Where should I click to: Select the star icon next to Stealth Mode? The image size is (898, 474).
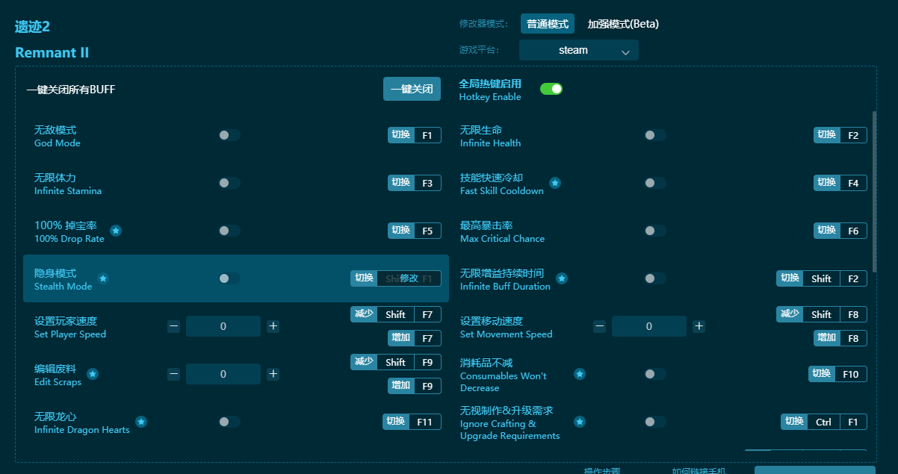tap(103, 278)
